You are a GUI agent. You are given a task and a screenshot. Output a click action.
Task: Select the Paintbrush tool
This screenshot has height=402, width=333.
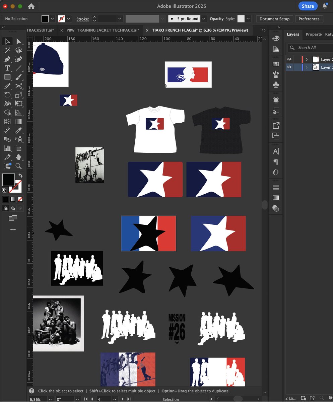[19, 77]
